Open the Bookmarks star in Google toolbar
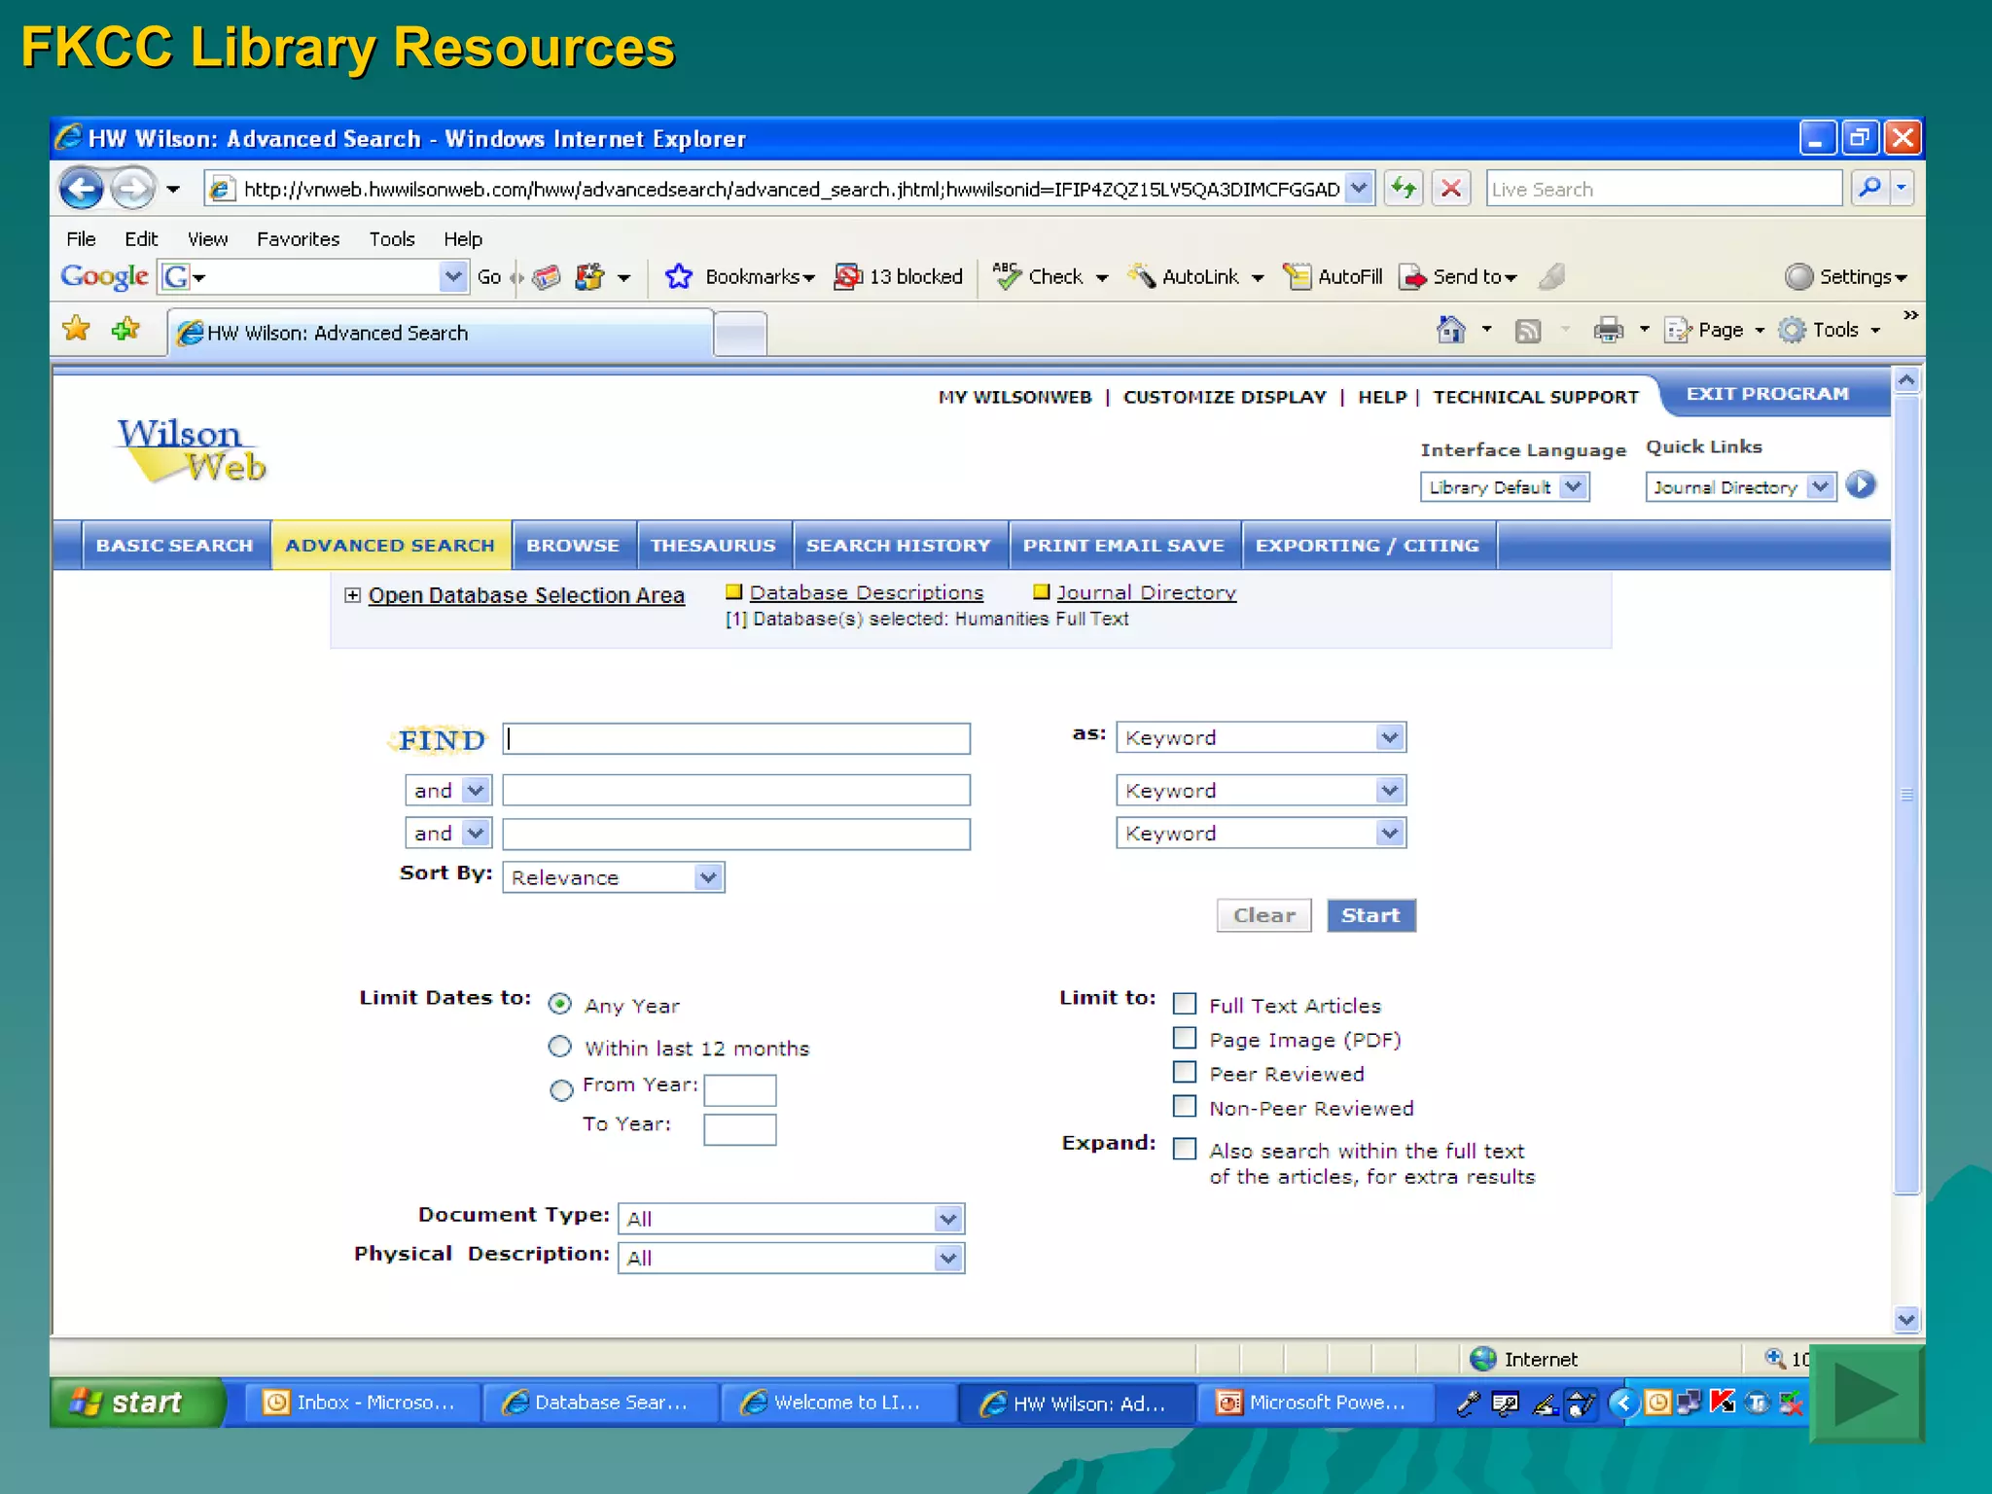 [x=679, y=277]
